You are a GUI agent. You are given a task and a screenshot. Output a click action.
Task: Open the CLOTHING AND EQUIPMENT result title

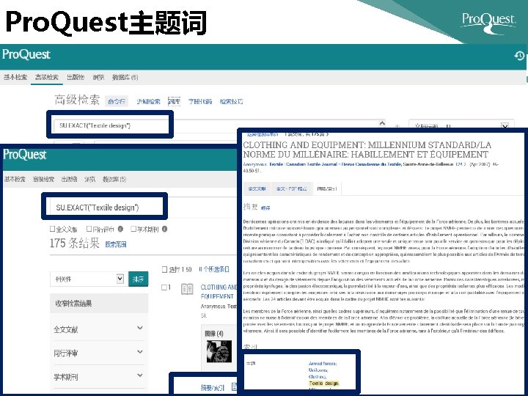pyautogui.click(x=219, y=292)
